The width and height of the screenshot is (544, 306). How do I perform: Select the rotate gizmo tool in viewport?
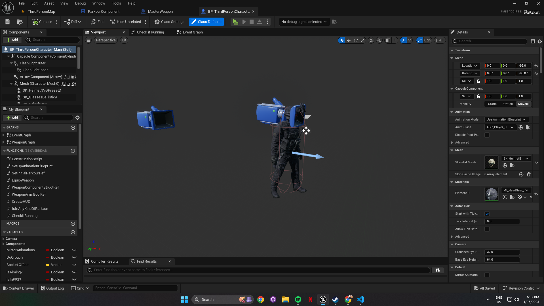pyautogui.click(x=356, y=40)
